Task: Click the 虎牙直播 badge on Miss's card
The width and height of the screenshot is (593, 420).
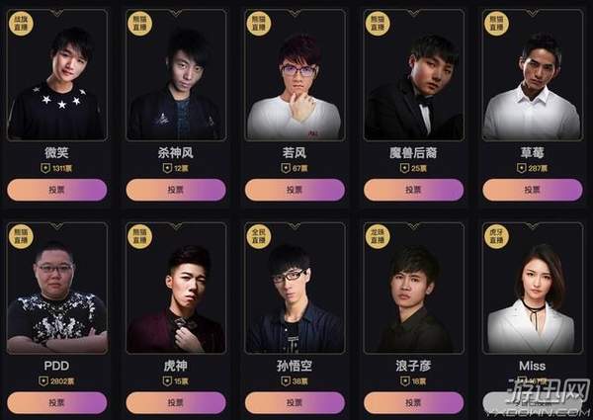Action: (x=496, y=236)
